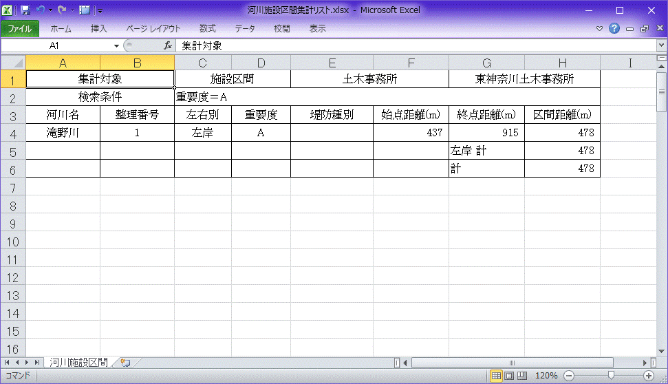668x384 pixels.
Task: Click the zoom slider handle
Action: pos(611,376)
